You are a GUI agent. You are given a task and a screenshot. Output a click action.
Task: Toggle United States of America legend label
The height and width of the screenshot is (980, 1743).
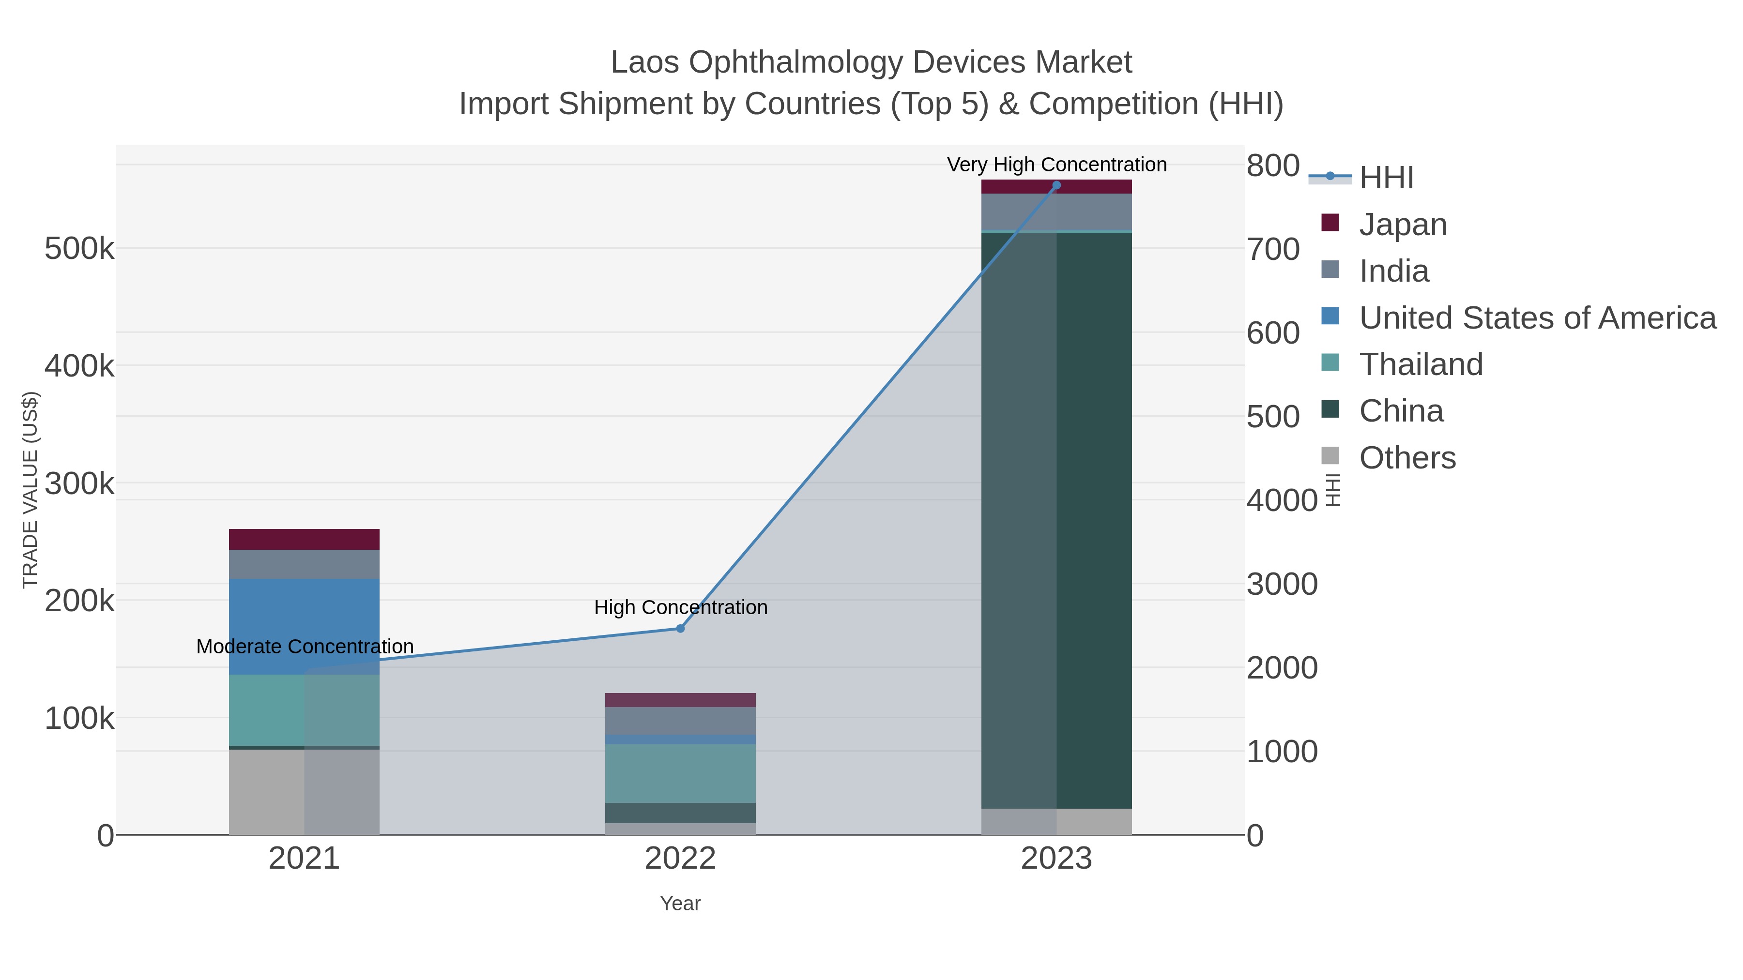(x=1538, y=317)
